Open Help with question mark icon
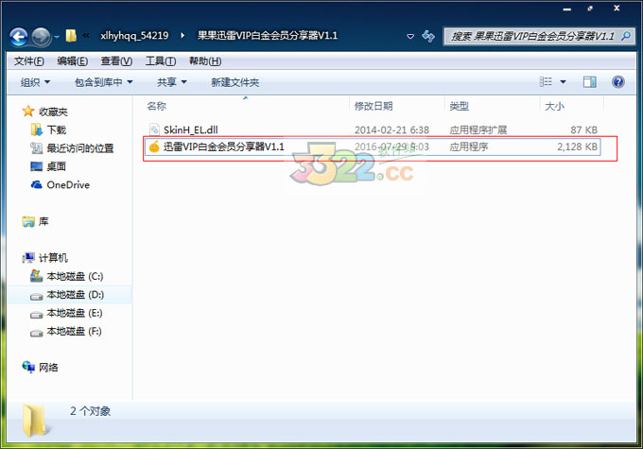 pyautogui.click(x=618, y=82)
